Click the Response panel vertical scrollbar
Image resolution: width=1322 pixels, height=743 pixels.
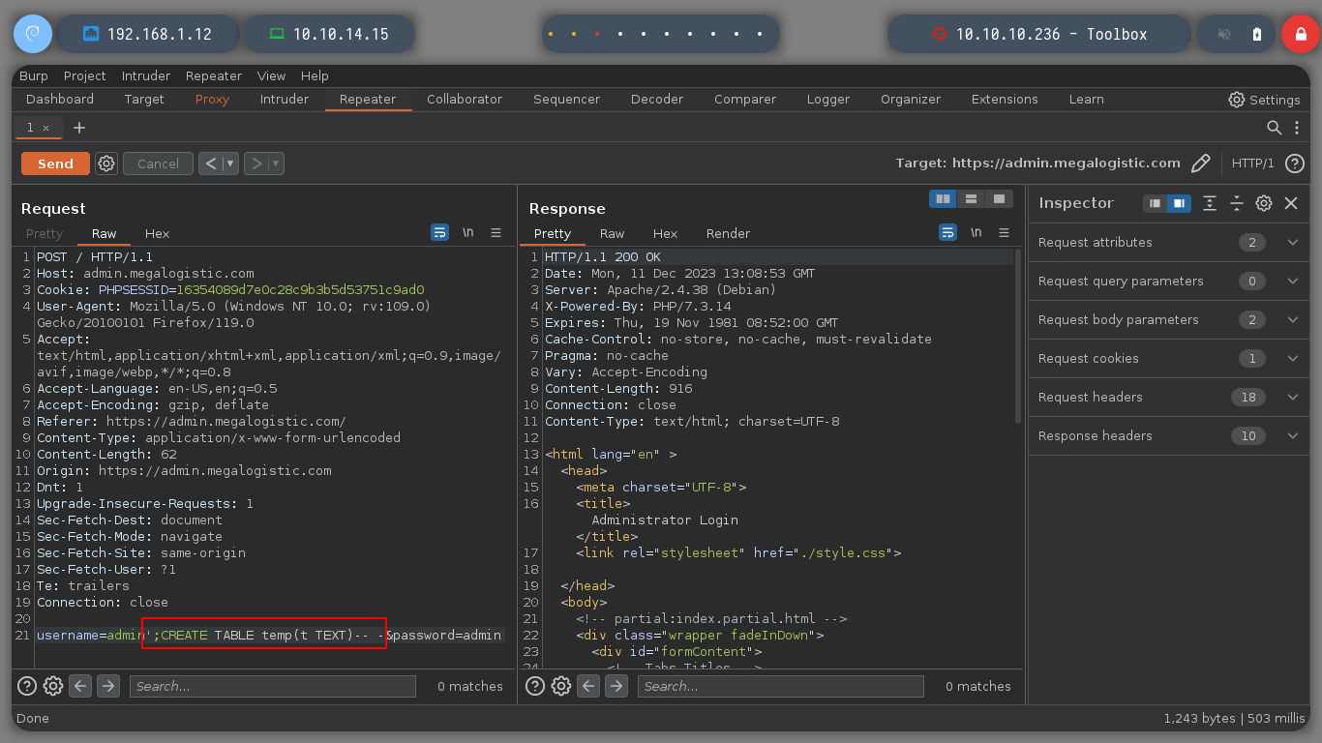pyautogui.click(x=1017, y=336)
